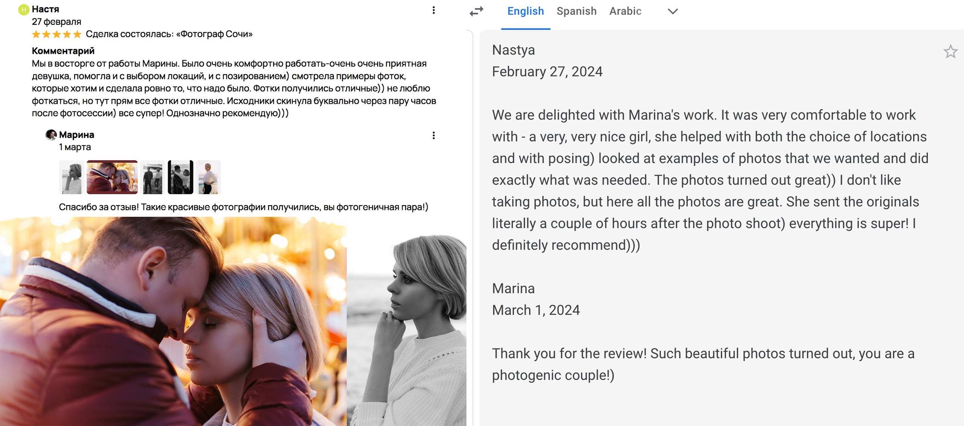
Task: Open the fourth black-and-white embracing couple thumbnail
Action: (180, 177)
